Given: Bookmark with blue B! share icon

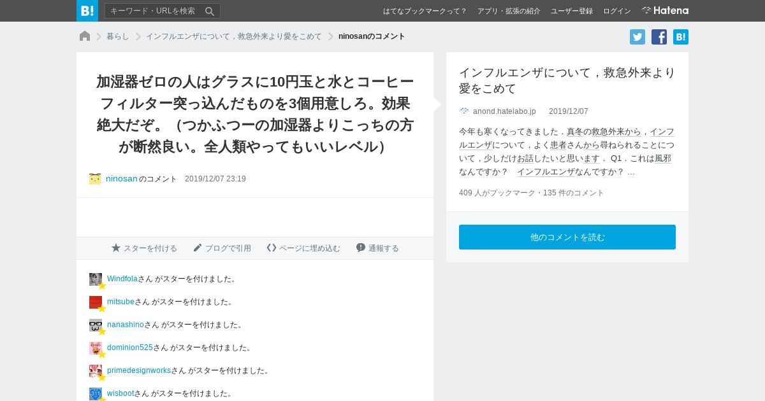Looking at the screenshot, I should coord(681,37).
